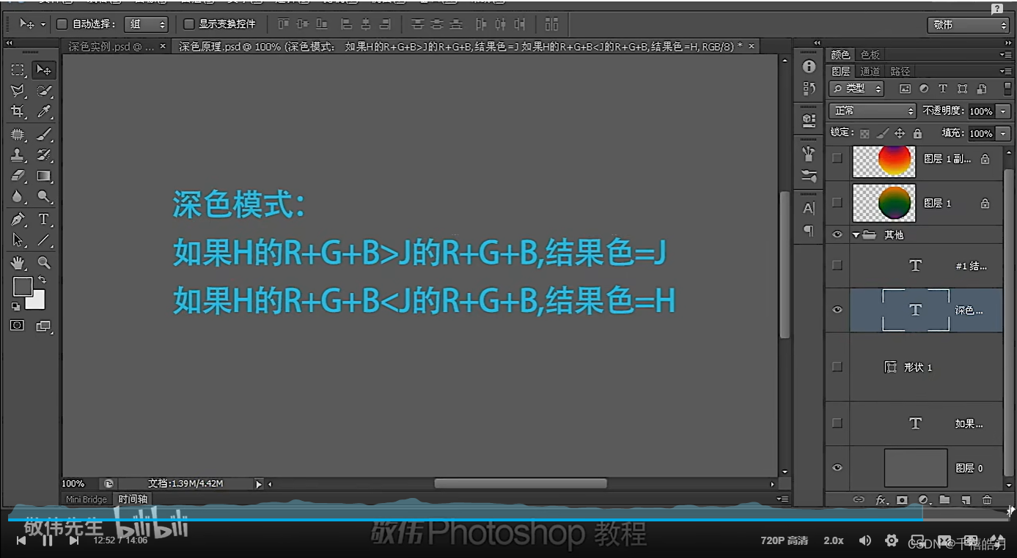The height and width of the screenshot is (558, 1017).
Task: Select the Clone Stamp tool
Action: click(16, 155)
